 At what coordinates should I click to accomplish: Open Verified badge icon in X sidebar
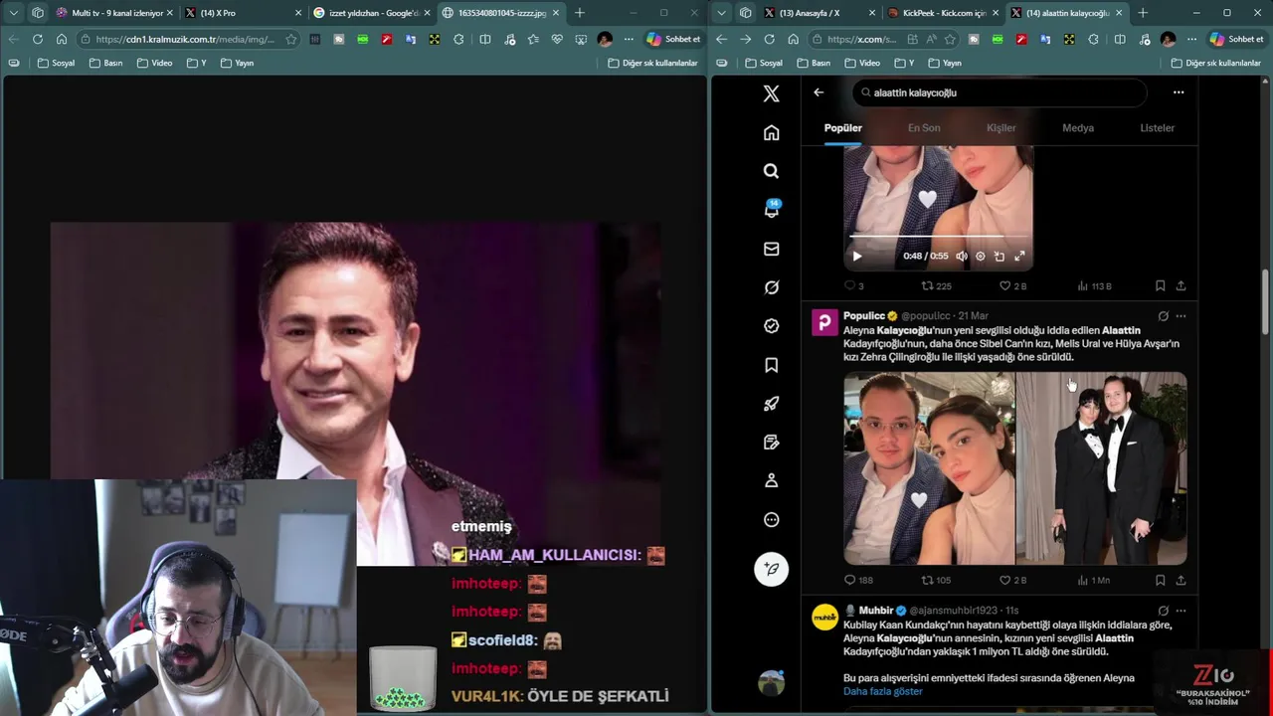(771, 326)
